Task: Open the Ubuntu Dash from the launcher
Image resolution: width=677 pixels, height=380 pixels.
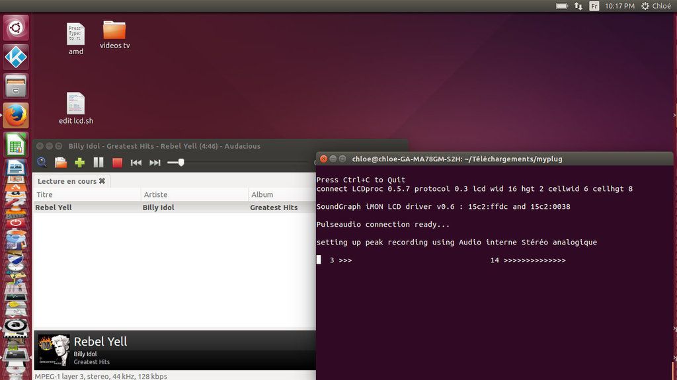Action: tap(16, 28)
